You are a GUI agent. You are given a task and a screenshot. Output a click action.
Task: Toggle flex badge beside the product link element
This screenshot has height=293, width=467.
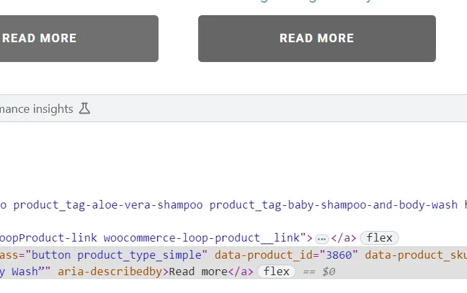point(380,238)
